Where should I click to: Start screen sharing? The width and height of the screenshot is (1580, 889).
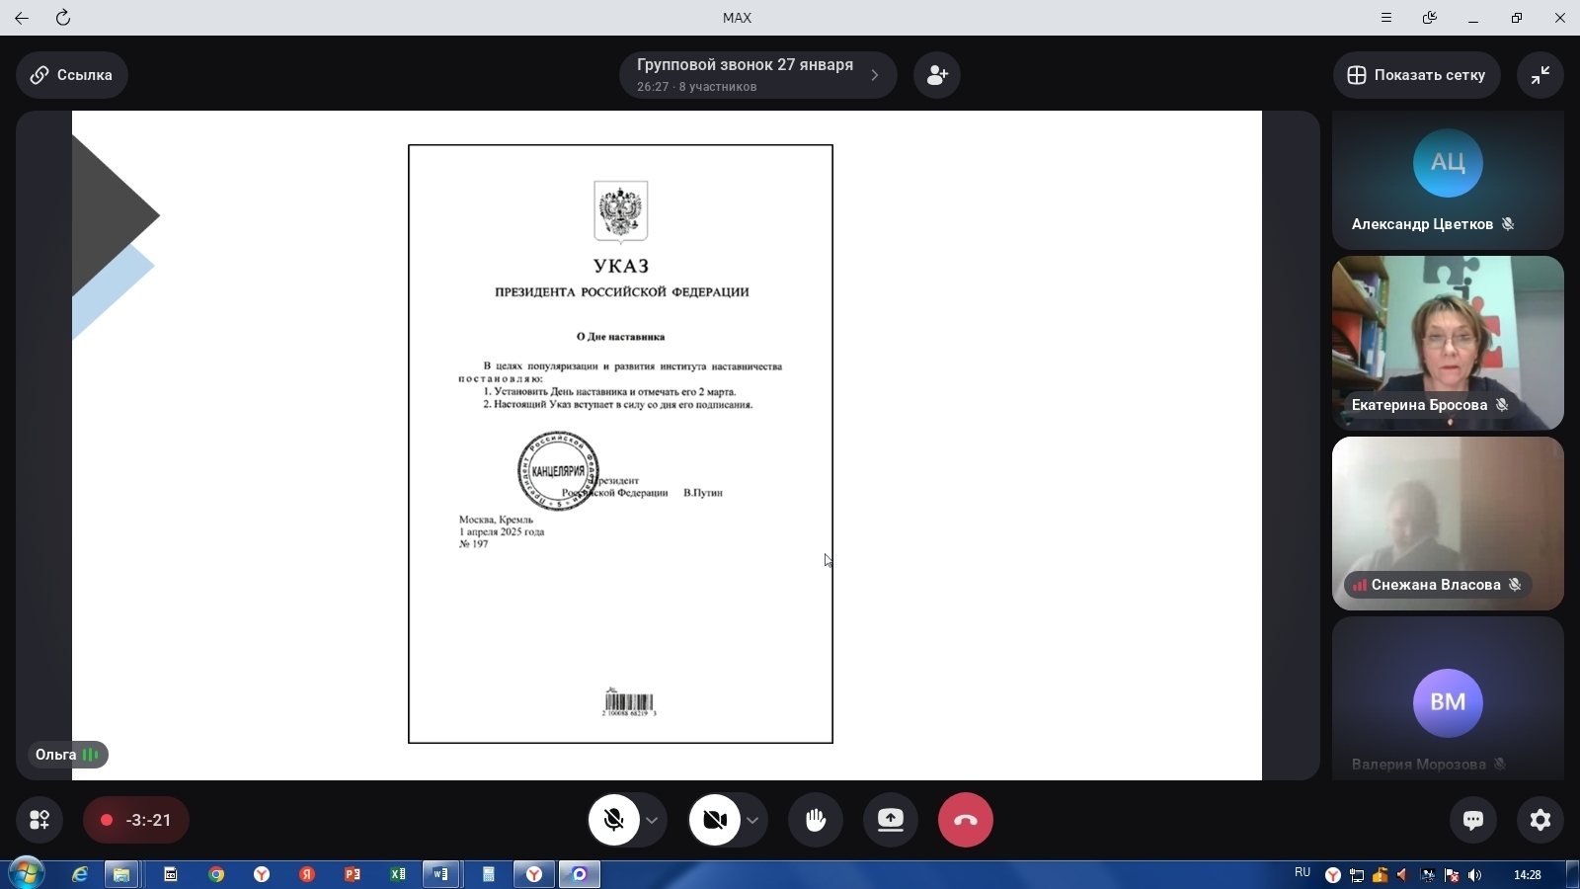[x=891, y=820]
